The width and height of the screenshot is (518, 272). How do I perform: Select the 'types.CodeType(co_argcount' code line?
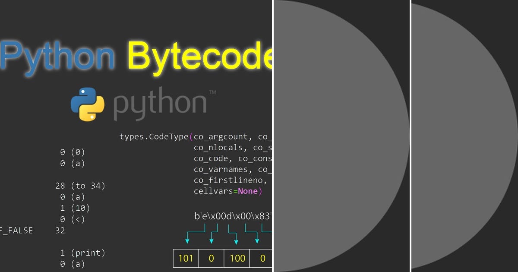(196, 137)
